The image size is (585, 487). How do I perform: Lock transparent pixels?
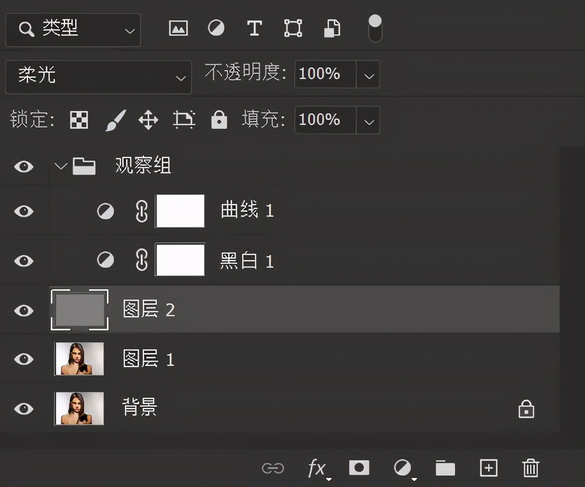coord(79,120)
